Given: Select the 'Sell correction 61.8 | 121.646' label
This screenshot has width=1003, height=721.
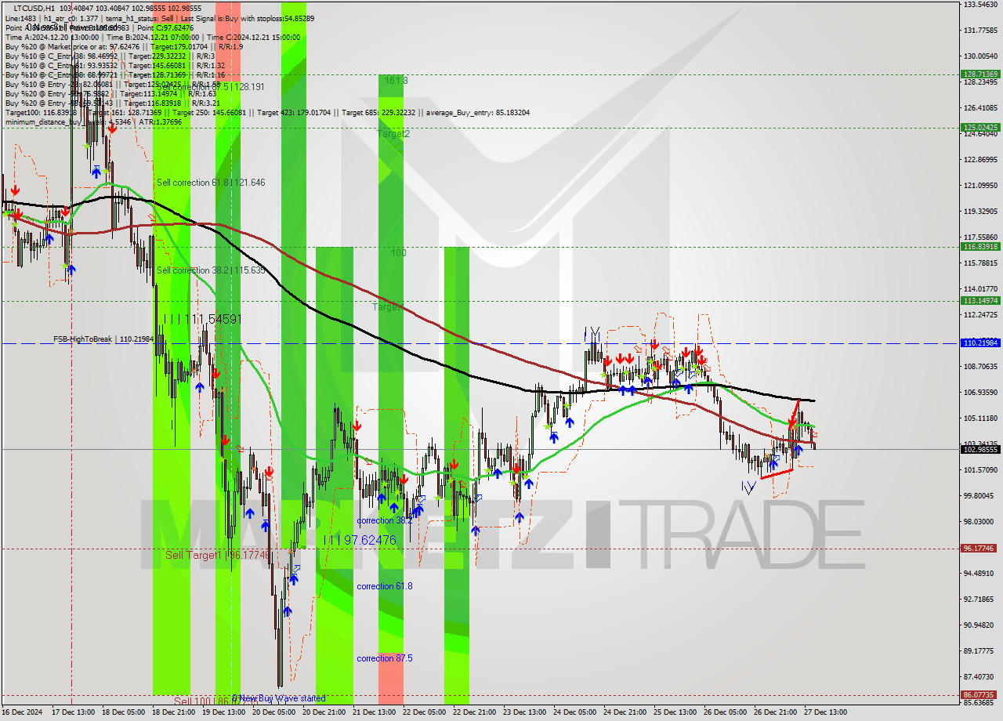Looking at the screenshot, I should click(211, 182).
